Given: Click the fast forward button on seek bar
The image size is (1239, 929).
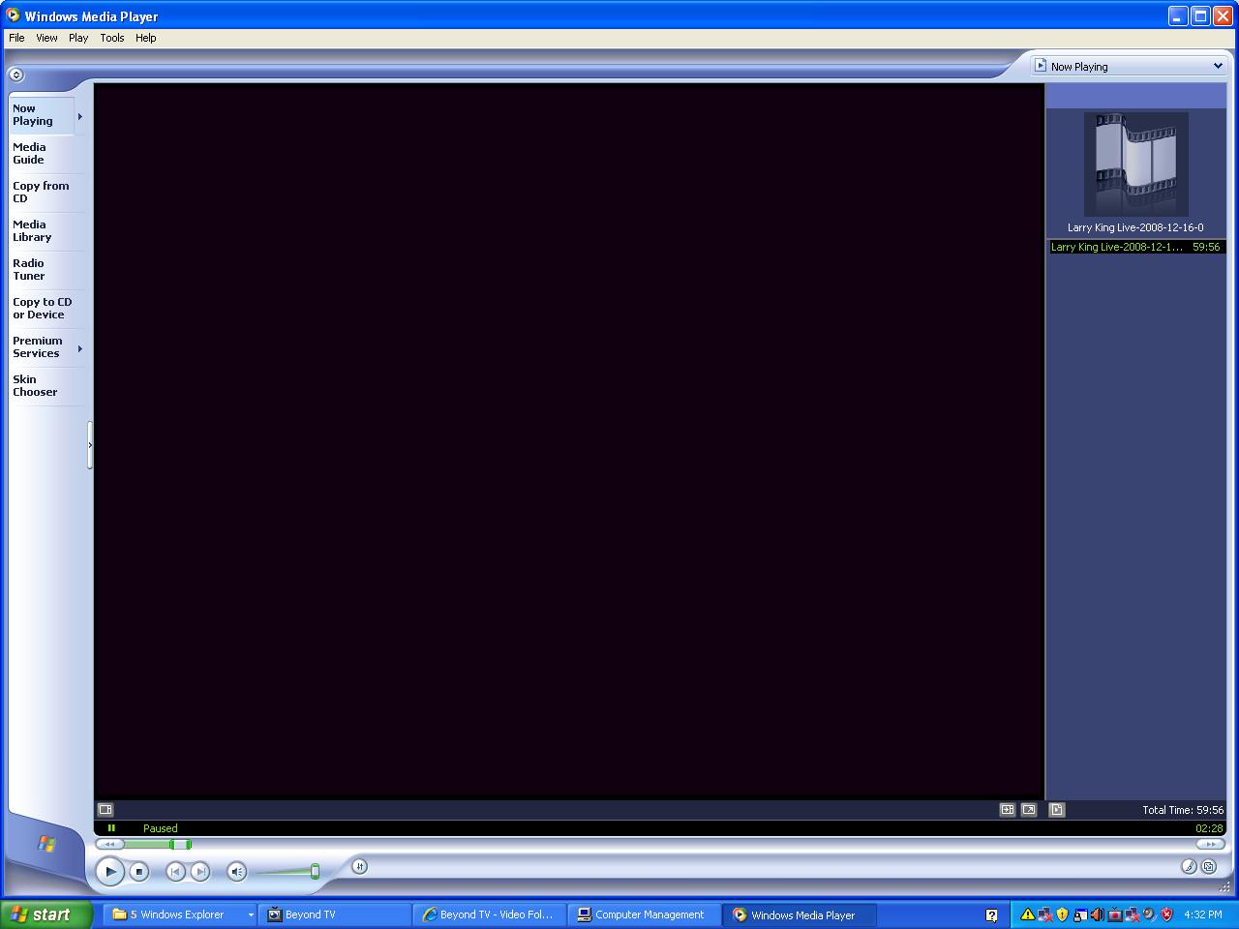Looking at the screenshot, I should pos(1210,845).
